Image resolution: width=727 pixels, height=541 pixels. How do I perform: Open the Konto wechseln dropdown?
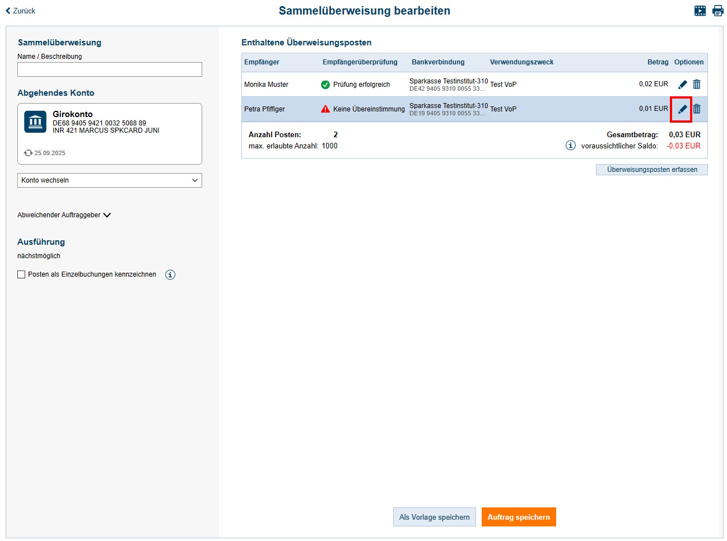(110, 180)
